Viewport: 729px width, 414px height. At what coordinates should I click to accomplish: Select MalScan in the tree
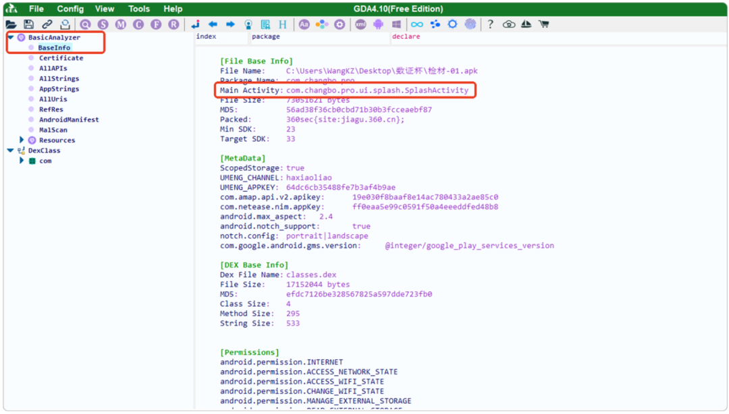pyautogui.click(x=53, y=130)
